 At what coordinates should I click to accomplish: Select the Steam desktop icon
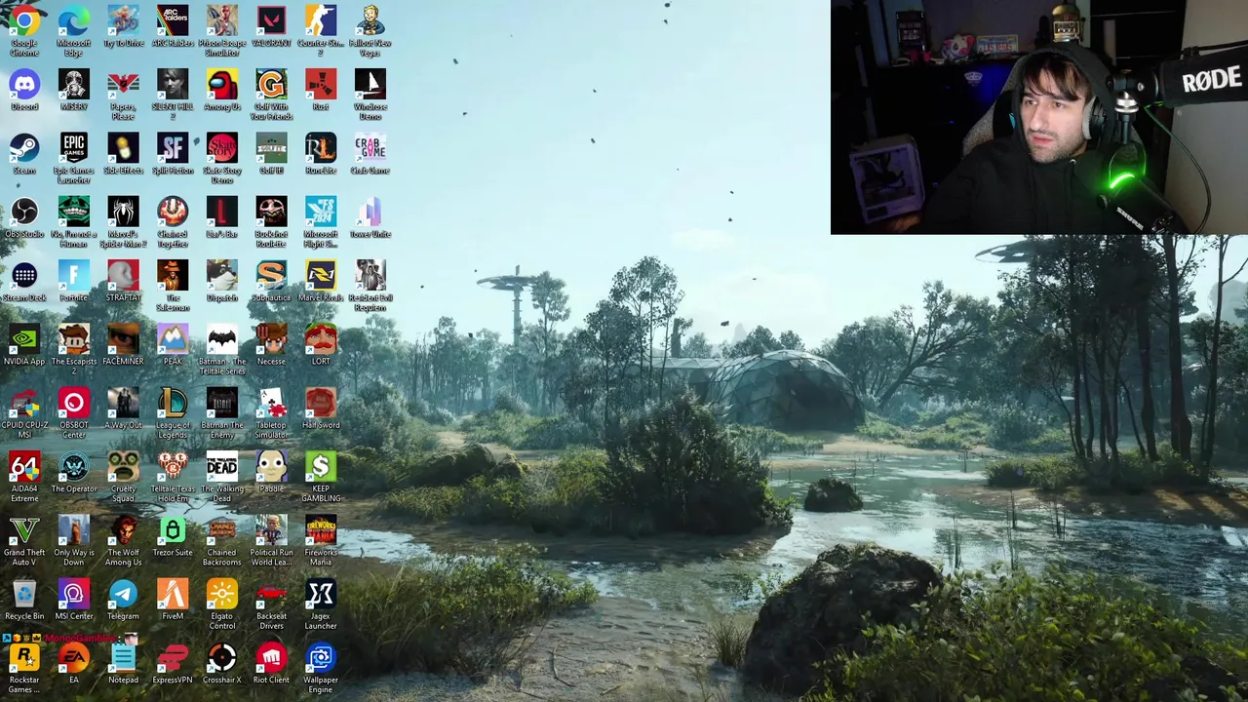[x=24, y=148]
